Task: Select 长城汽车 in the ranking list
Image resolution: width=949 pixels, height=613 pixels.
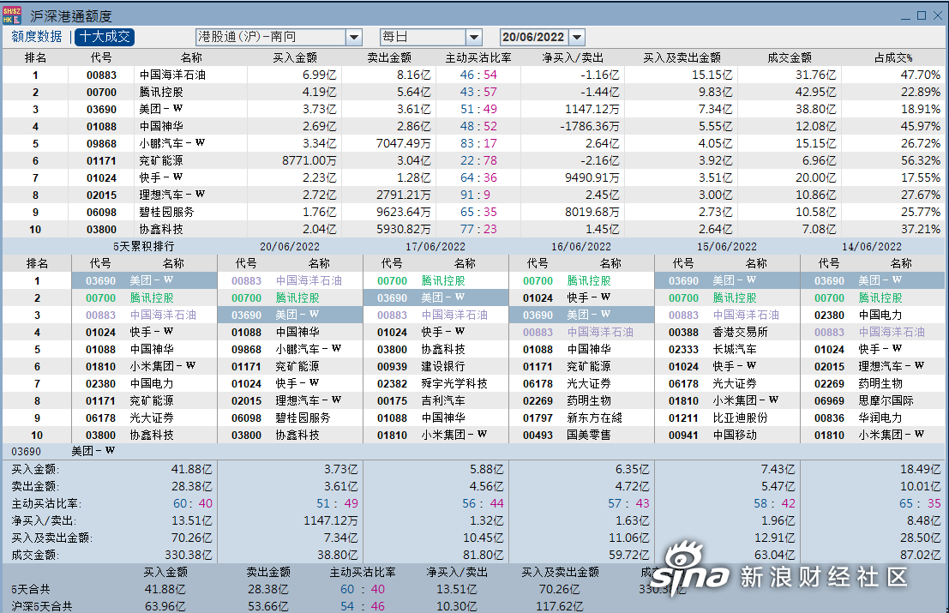Action: point(735,349)
